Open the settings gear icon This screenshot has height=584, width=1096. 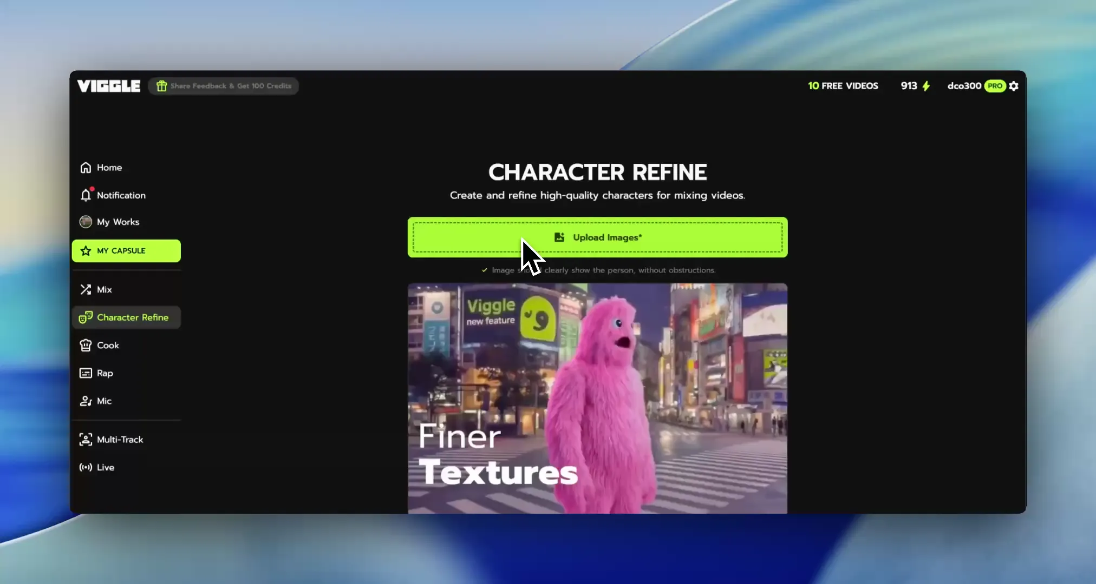coord(1014,86)
